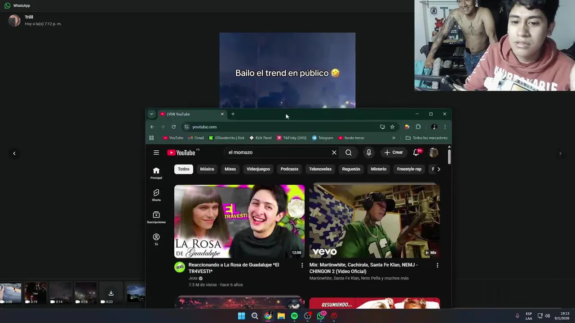
Task: Clear the search text with the X icon
Action: [x=334, y=153]
